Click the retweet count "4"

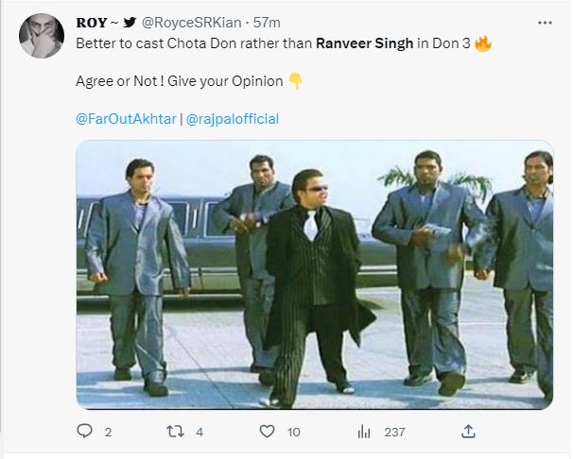click(200, 432)
